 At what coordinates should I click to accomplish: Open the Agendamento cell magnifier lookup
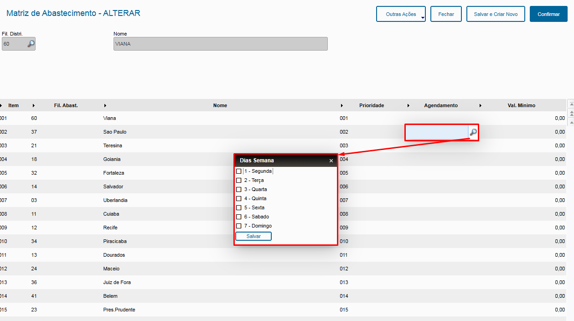473,132
